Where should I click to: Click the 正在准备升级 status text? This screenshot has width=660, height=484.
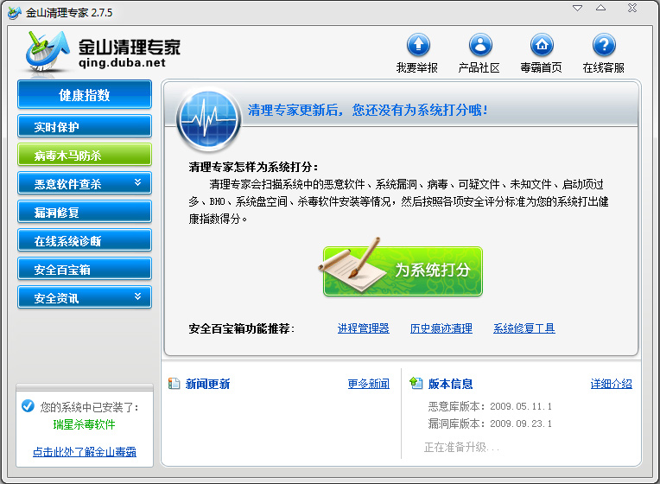click(x=461, y=447)
